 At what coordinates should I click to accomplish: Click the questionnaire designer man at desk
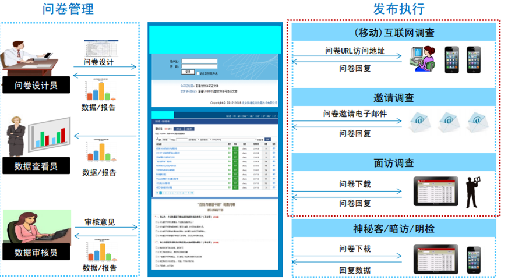point(29,58)
